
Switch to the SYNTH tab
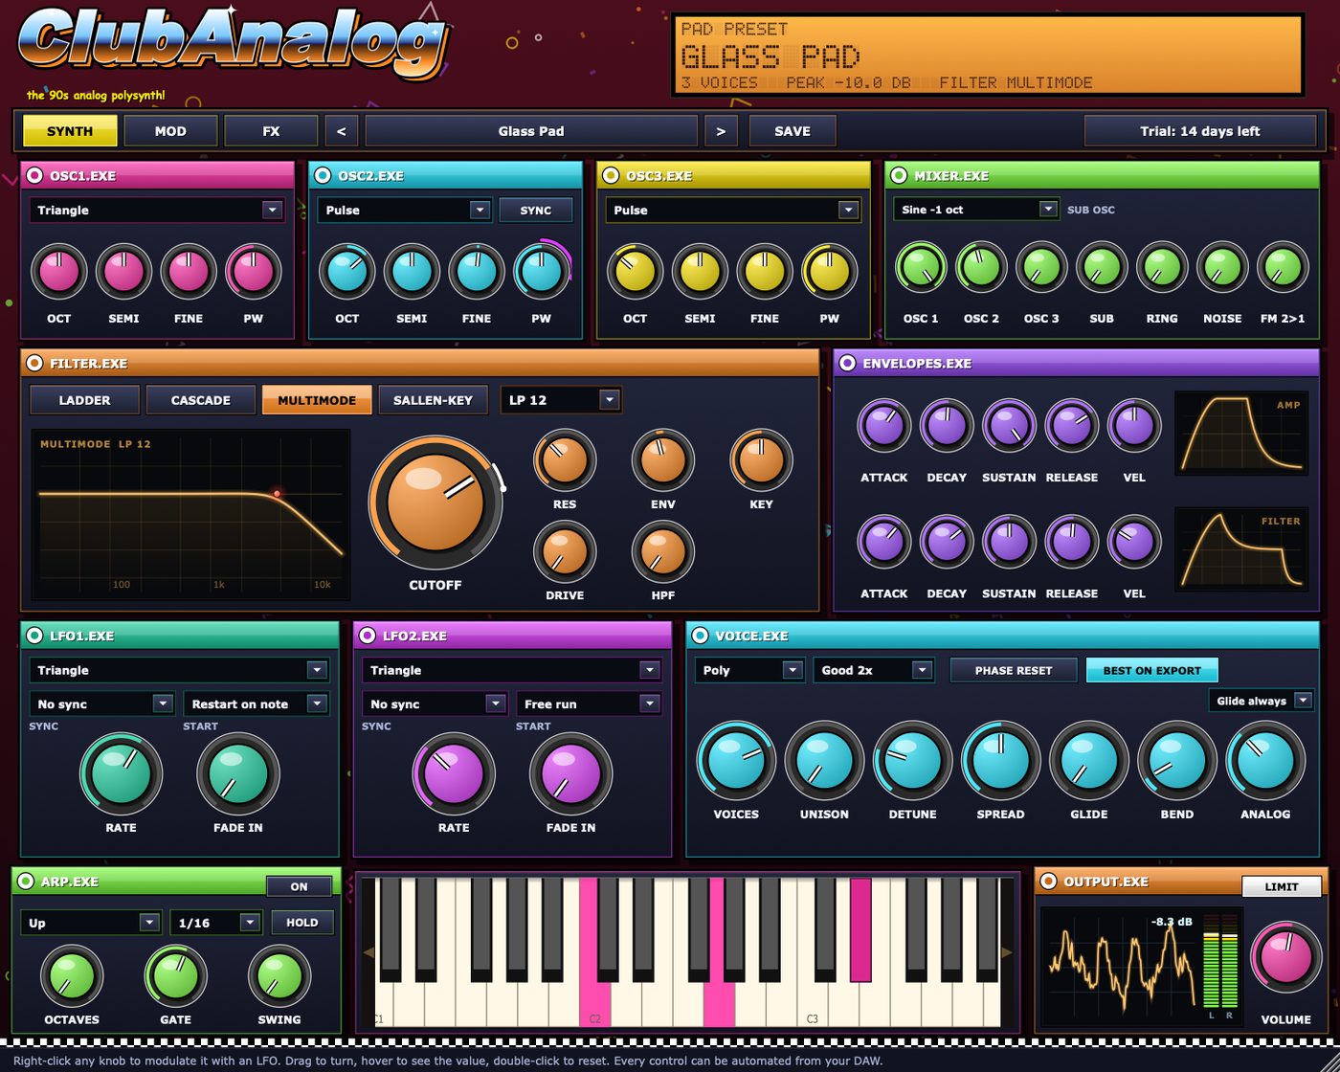pyautogui.click(x=70, y=131)
